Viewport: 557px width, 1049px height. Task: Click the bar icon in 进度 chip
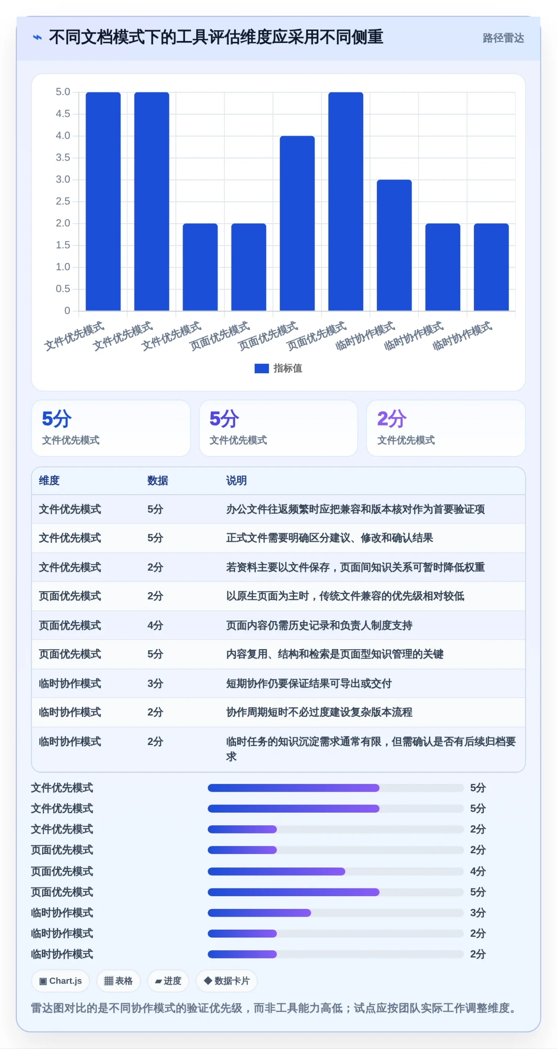(158, 982)
